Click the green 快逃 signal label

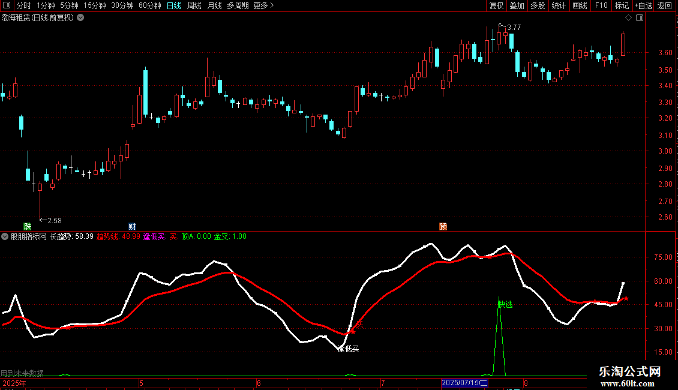point(505,304)
